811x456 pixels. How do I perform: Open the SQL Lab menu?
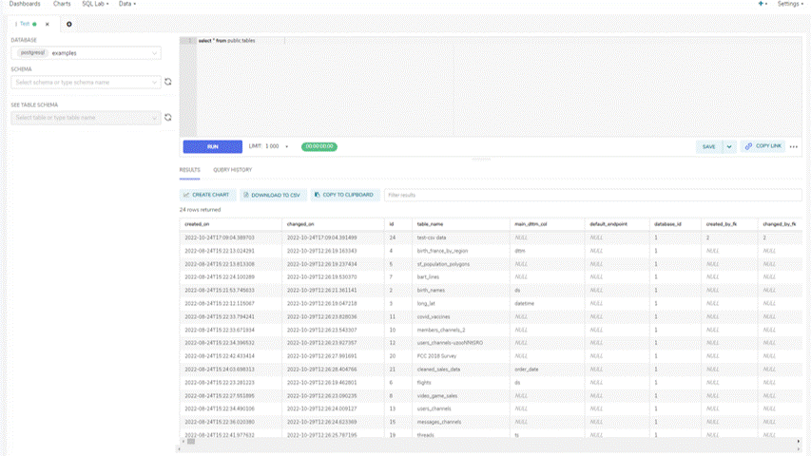pyautogui.click(x=95, y=4)
